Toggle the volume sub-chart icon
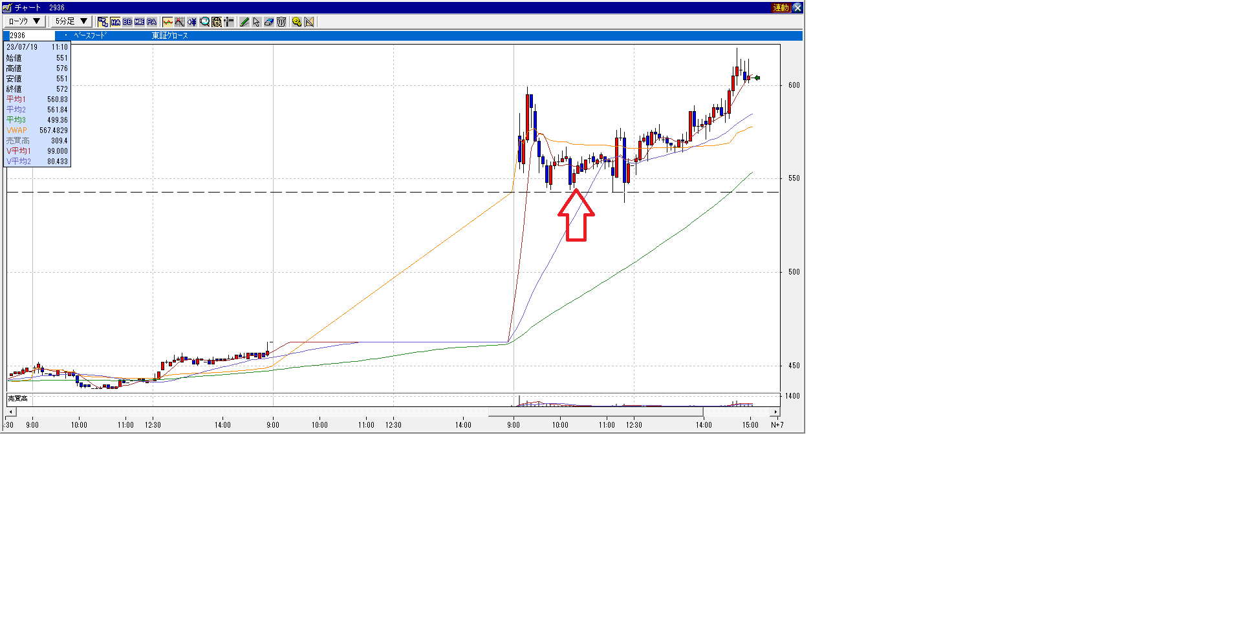This screenshot has width=1234, height=628. pyautogui.click(x=168, y=21)
